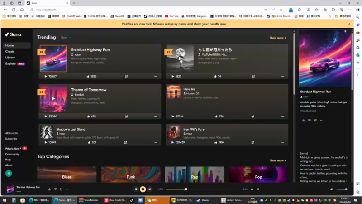Share Shadow's Last Stand
Image resolution: width=362 pixels, height=204 pixels.
click(x=126, y=142)
